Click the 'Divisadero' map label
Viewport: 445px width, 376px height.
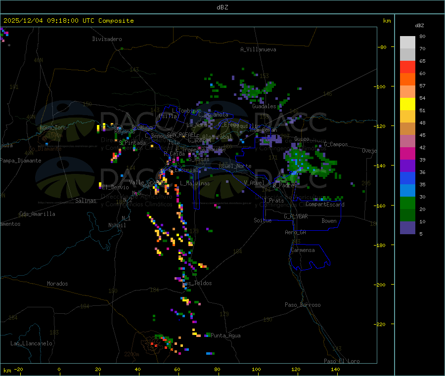pyautogui.click(x=107, y=39)
